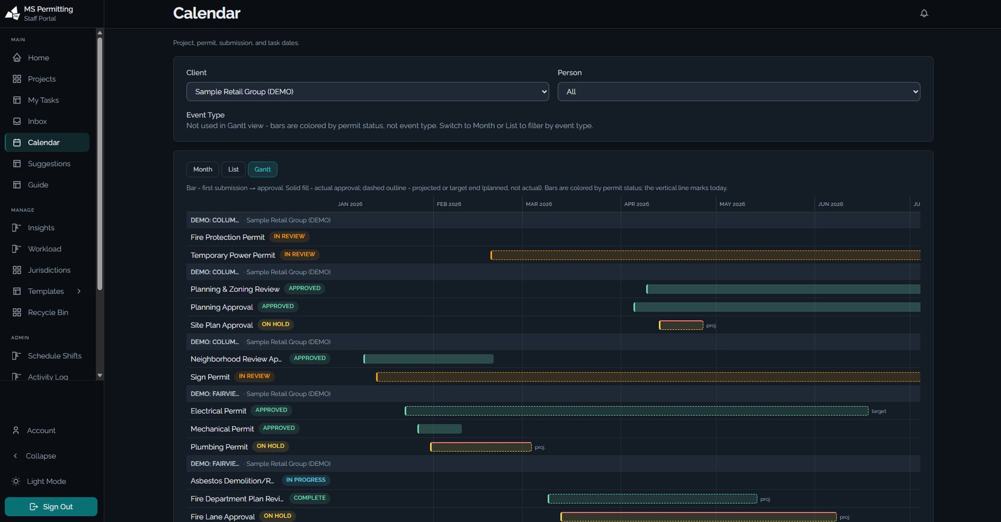This screenshot has width=1001, height=522.
Task: Expand the Templates submenu arrow
Action: tap(79, 291)
